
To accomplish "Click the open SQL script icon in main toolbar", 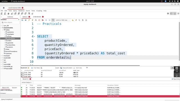I will click(x=5, y=13).
